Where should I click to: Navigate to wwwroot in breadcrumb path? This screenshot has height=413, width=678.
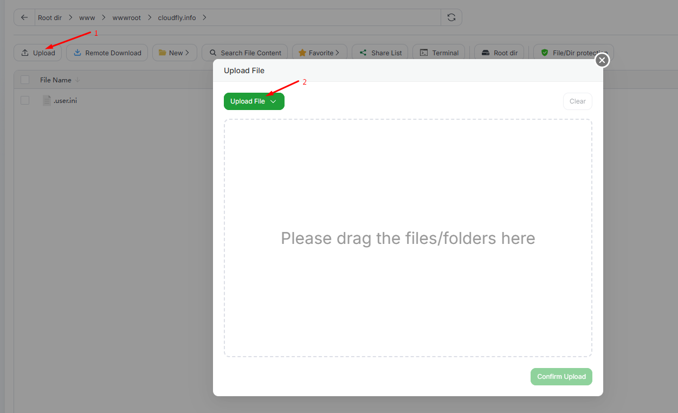pyautogui.click(x=126, y=17)
